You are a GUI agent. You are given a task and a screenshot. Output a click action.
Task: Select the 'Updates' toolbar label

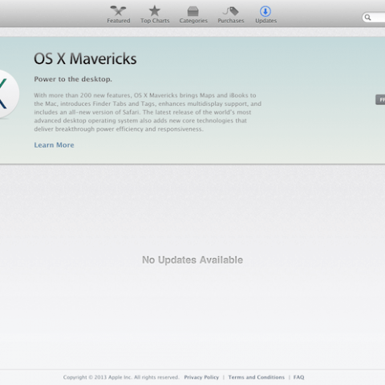[x=265, y=21]
